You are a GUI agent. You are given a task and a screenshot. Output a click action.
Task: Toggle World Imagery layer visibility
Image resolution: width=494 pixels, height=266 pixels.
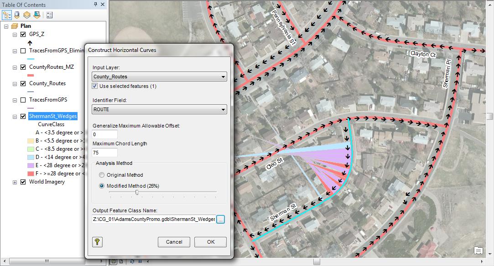point(23,182)
